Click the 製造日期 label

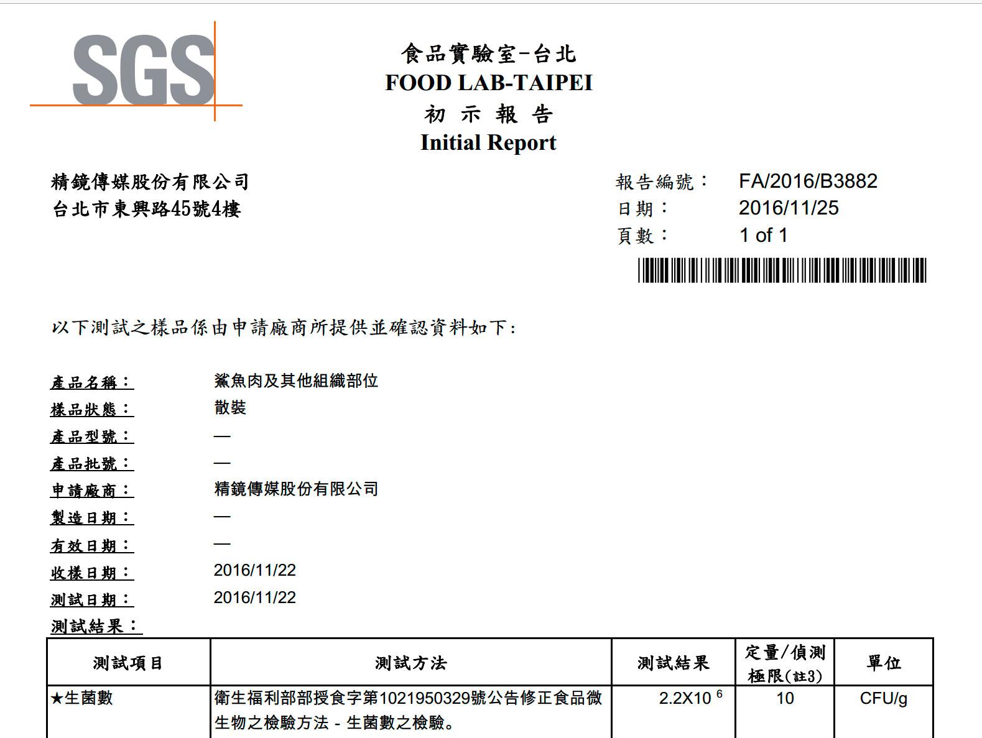[91, 517]
